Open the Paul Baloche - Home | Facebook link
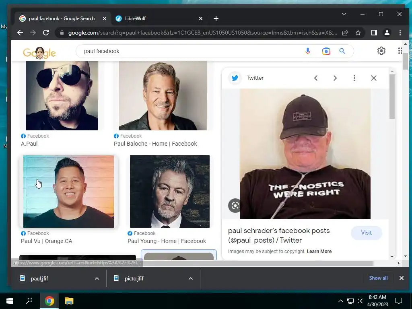The width and height of the screenshot is (412, 309). pyautogui.click(x=155, y=144)
